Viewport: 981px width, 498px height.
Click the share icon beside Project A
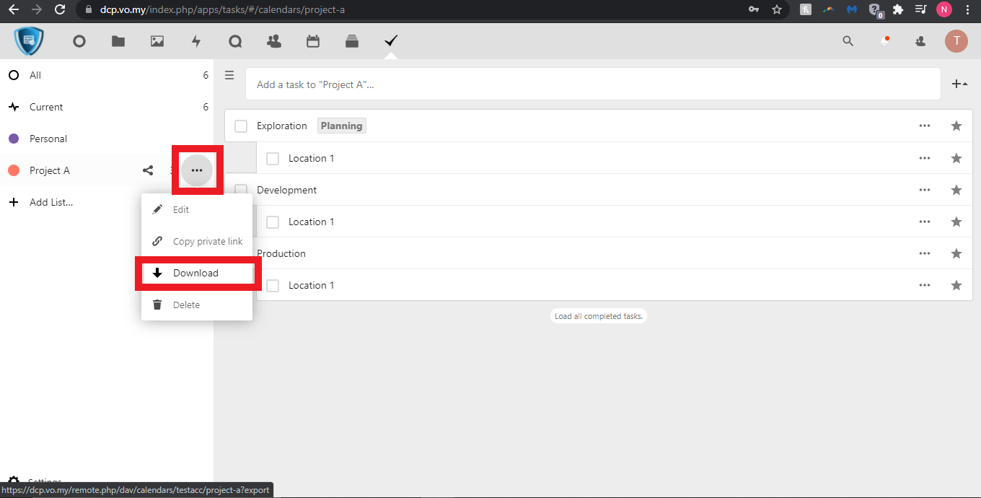pyautogui.click(x=148, y=170)
